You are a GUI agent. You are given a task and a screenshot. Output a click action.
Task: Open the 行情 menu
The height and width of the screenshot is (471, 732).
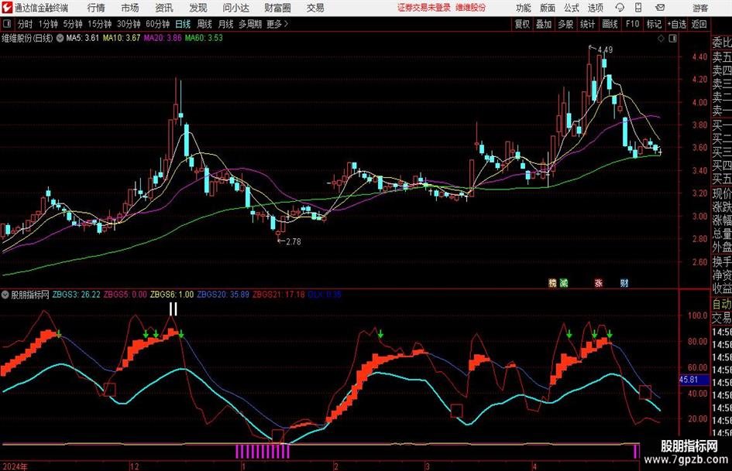coord(96,8)
